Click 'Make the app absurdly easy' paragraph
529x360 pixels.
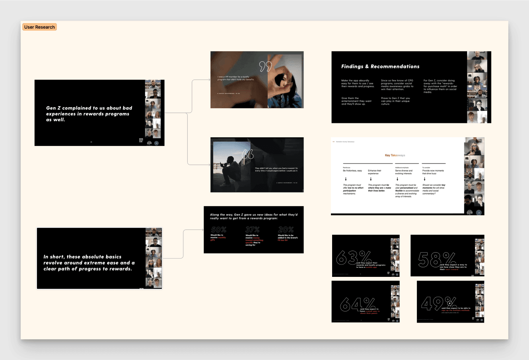click(358, 84)
